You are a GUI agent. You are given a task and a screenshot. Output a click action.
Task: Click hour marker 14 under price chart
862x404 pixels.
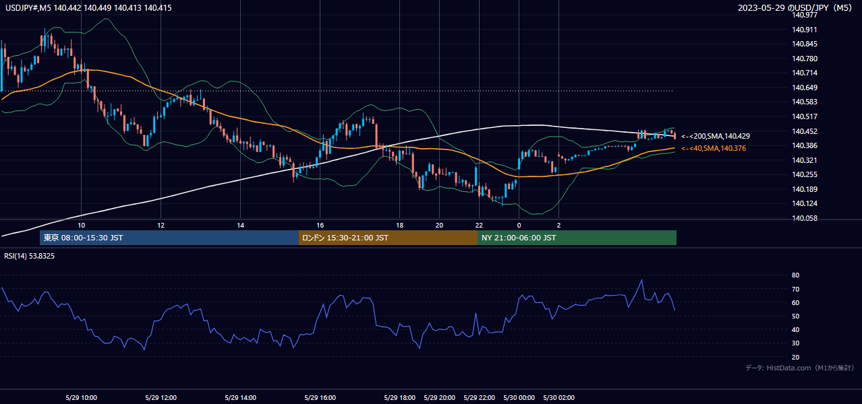coord(241,226)
